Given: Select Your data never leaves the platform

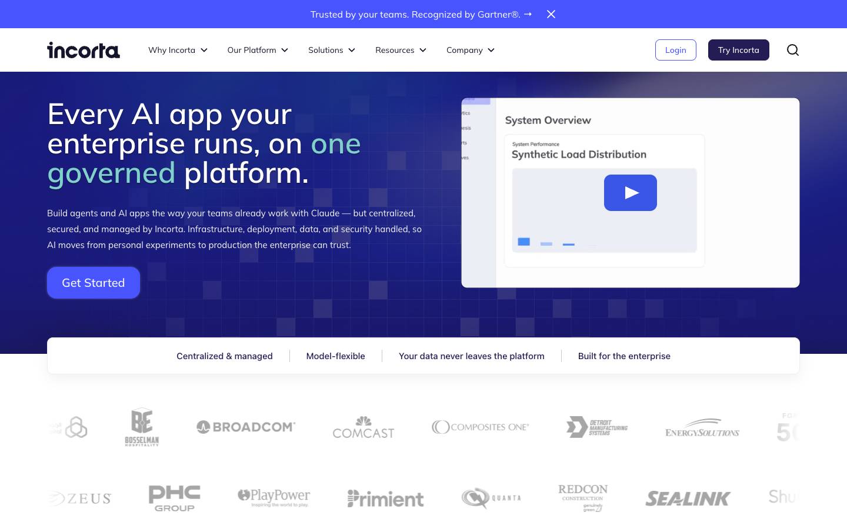Looking at the screenshot, I should click(x=472, y=356).
